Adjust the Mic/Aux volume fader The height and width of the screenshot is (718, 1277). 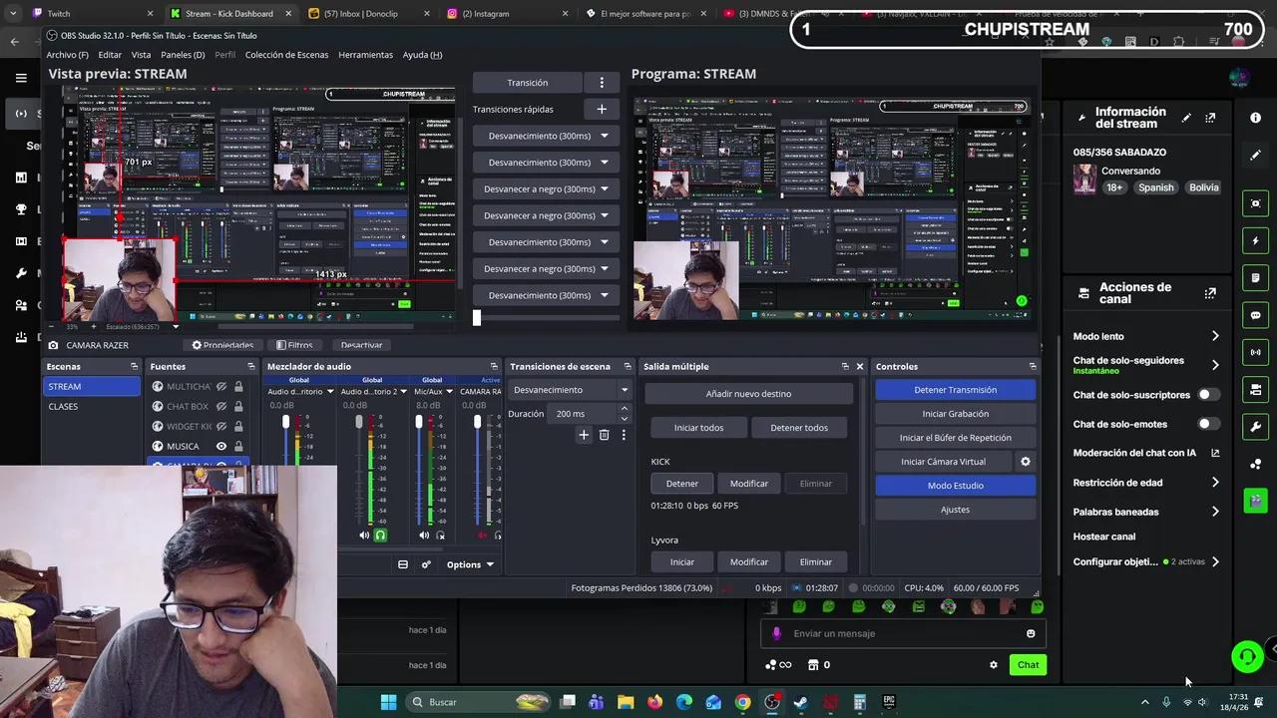tap(419, 423)
